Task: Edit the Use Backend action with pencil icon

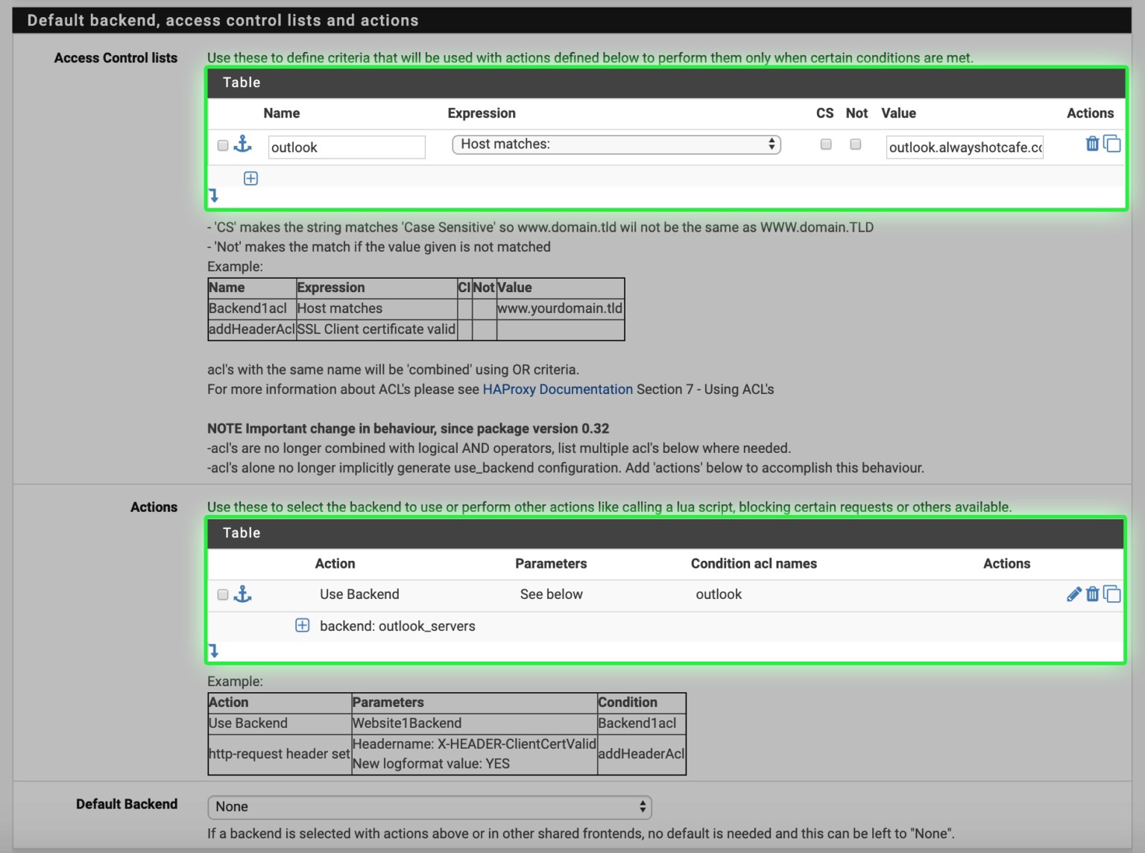Action: [x=1074, y=594]
